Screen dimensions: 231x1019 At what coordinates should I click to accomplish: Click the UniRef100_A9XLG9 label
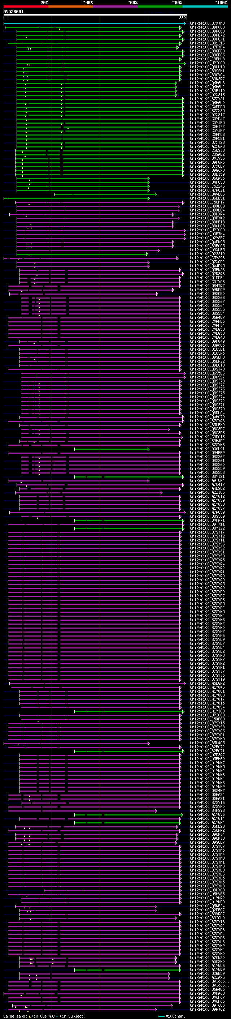click(207, 206)
